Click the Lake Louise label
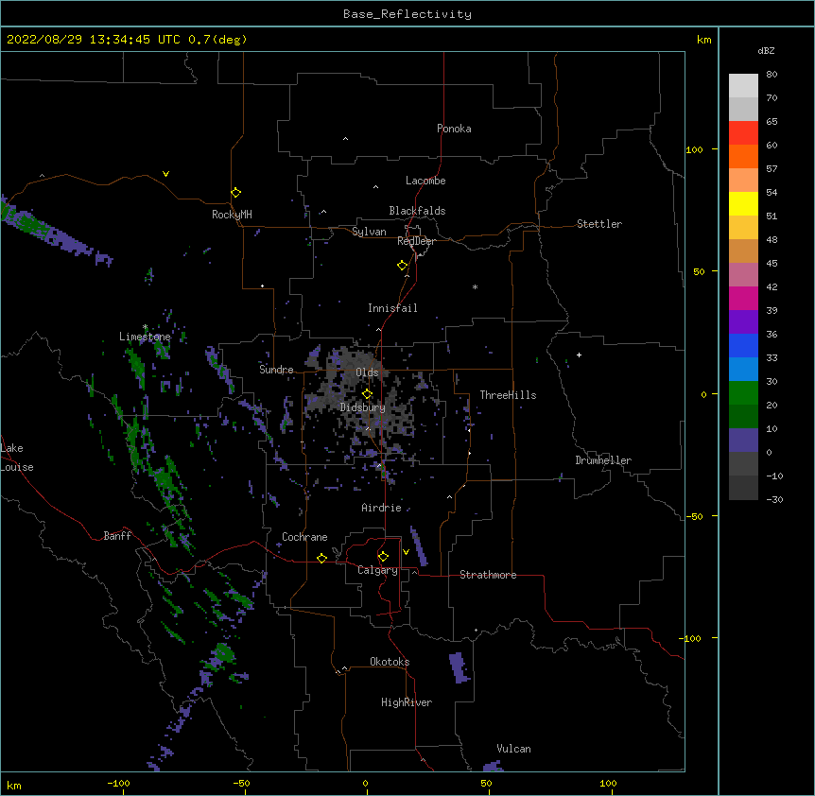815x796 pixels. pos(17,458)
